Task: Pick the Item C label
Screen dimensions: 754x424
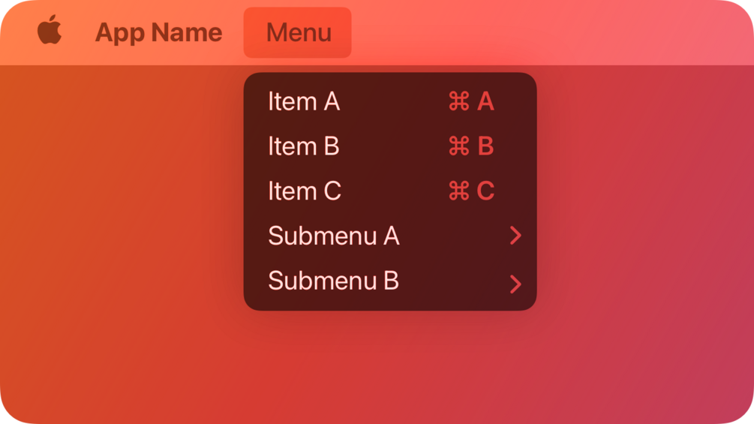Action: [x=305, y=191]
